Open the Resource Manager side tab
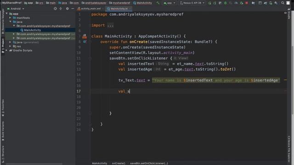 click(3, 22)
